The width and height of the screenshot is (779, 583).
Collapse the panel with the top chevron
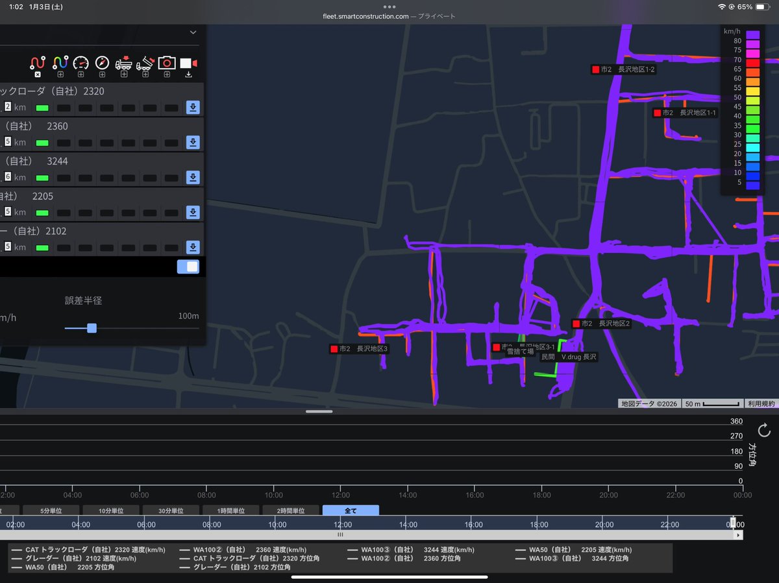[x=193, y=32]
